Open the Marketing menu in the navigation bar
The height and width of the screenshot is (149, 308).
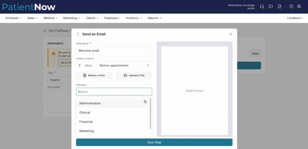coord(72,18)
